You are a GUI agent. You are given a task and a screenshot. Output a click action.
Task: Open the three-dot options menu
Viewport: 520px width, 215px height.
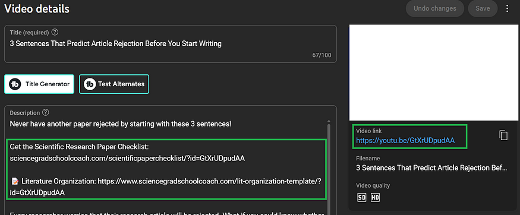tap(507, 9)
